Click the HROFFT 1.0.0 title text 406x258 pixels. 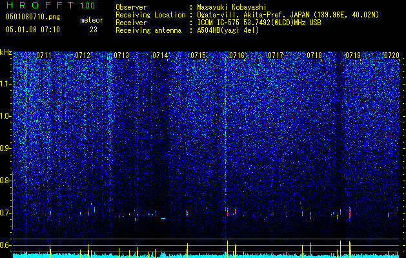[50, 5]
